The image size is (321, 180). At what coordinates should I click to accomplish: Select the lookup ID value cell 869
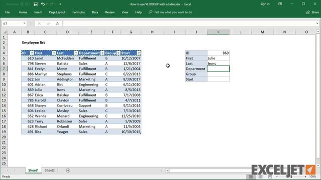[218, 53]
